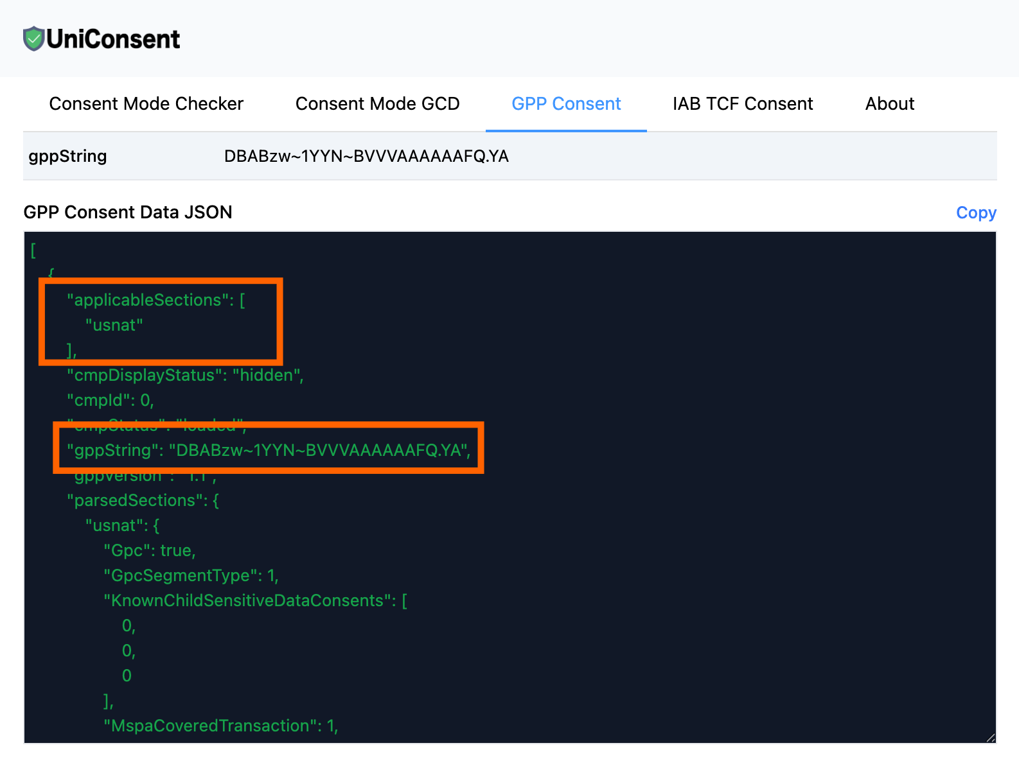
Task: Click the gppString row label in the table
Action: coord(67,156)
